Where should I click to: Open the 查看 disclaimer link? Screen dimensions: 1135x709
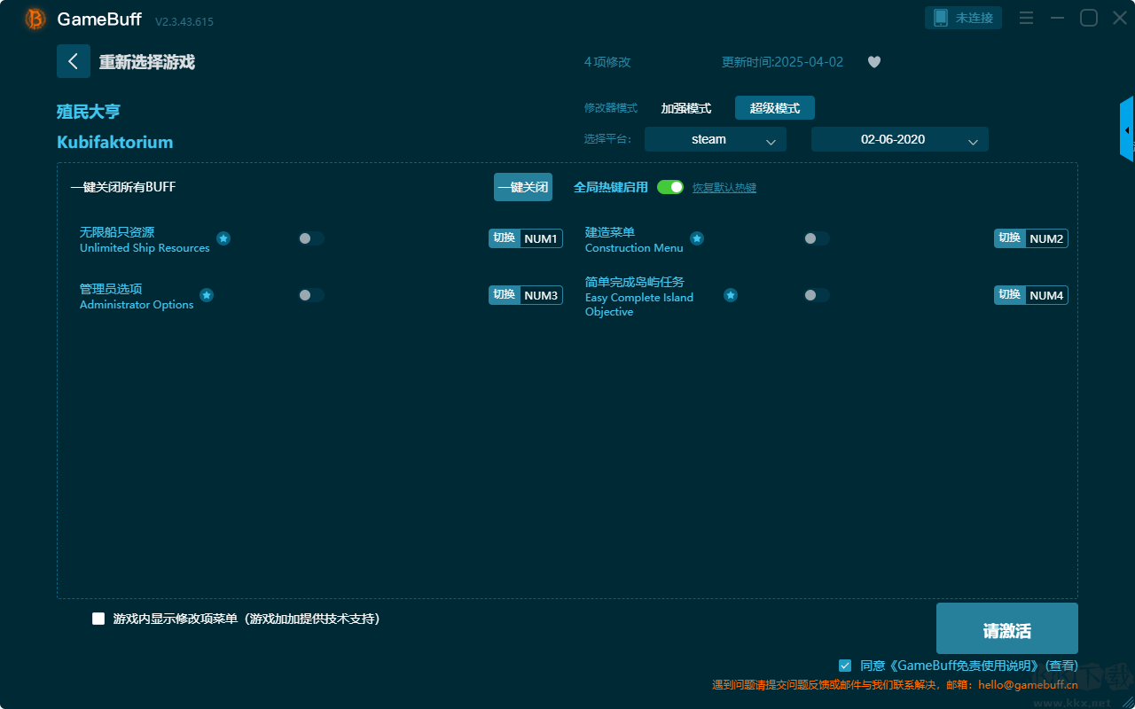(x=1061, y=666)
